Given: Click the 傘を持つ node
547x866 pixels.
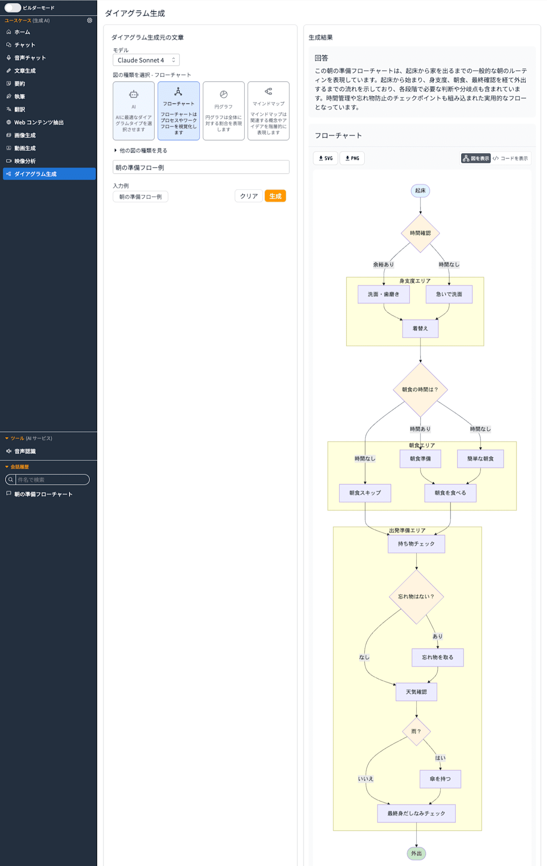Looking at the screenshot, I should 440,779.
